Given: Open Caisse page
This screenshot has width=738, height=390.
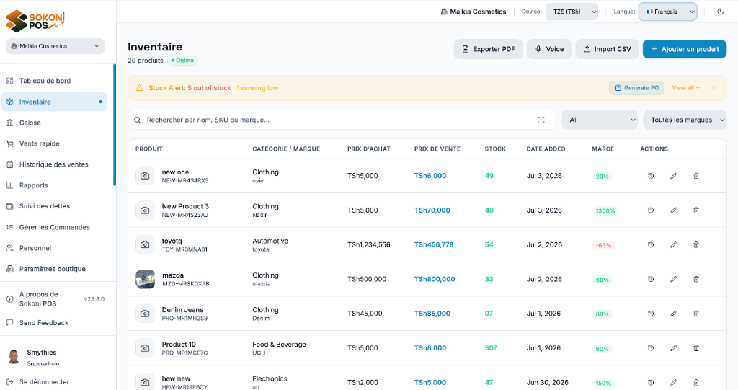Looking at the screenshot, I should click(x=54, y=123).
